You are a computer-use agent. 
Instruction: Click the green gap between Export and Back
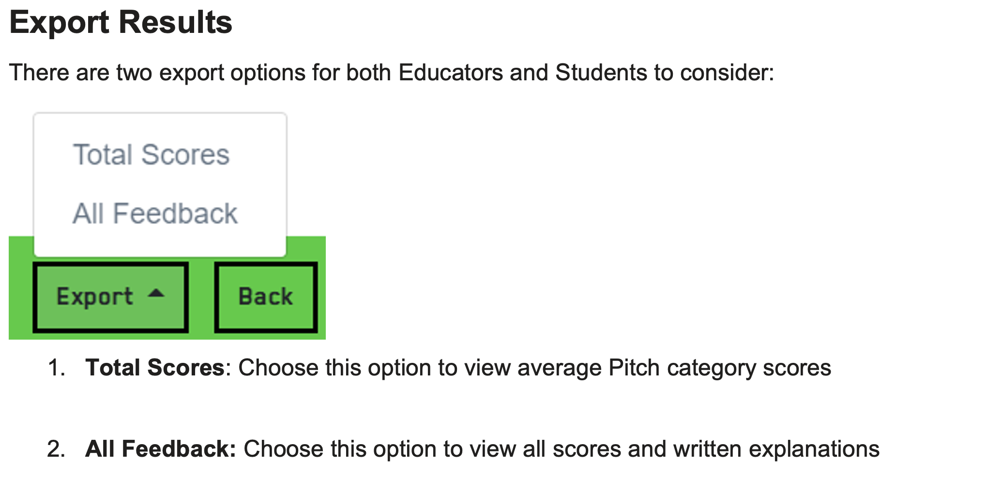pos(201,297)
